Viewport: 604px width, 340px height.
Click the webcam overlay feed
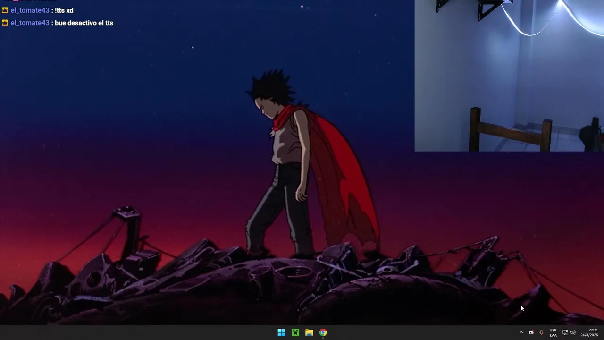coord(509,76)
